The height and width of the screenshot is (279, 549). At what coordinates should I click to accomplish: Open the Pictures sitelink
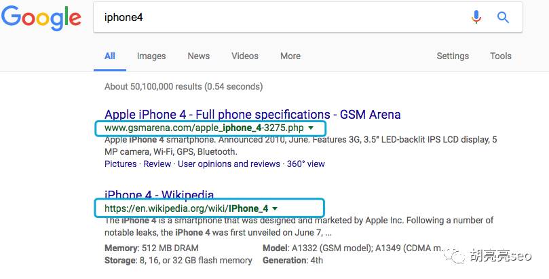click(x=120, y=164)
